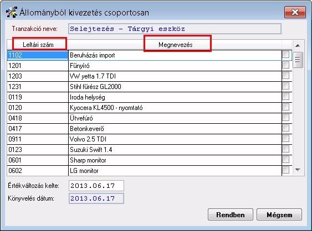
Task: Click the Tranzakció neve text field
Action: 175,29
